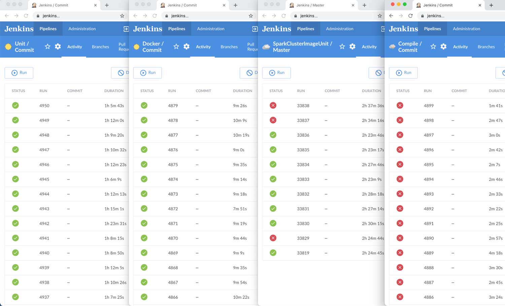The width and height of the screenshot is (505, 306).
Task: Open run 33829 in the SparkClusterImageUnit list
Action: click(x=303, y=238)
